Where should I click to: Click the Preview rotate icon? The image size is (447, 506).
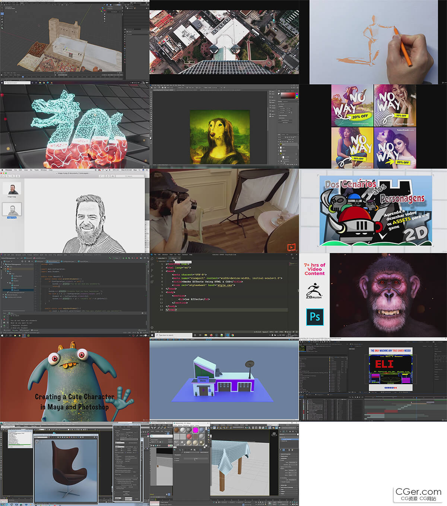(108, 176)
